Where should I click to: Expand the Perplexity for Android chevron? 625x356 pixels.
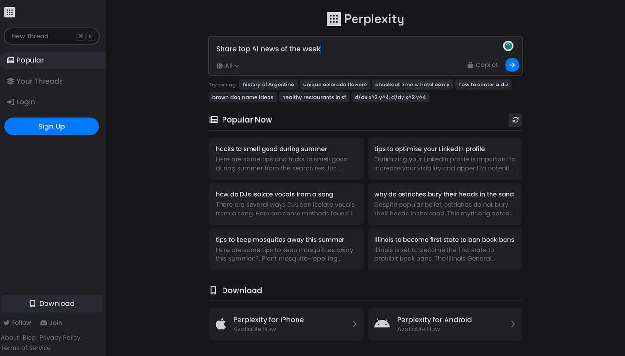513,324
